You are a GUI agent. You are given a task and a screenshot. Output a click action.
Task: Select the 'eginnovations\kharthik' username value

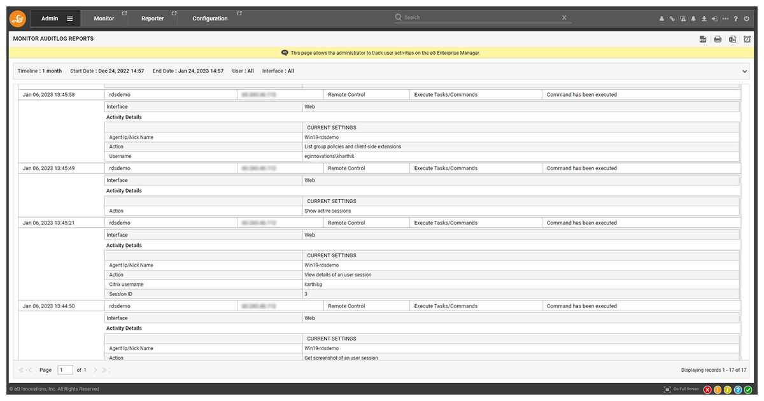click(x=330, y=156)
